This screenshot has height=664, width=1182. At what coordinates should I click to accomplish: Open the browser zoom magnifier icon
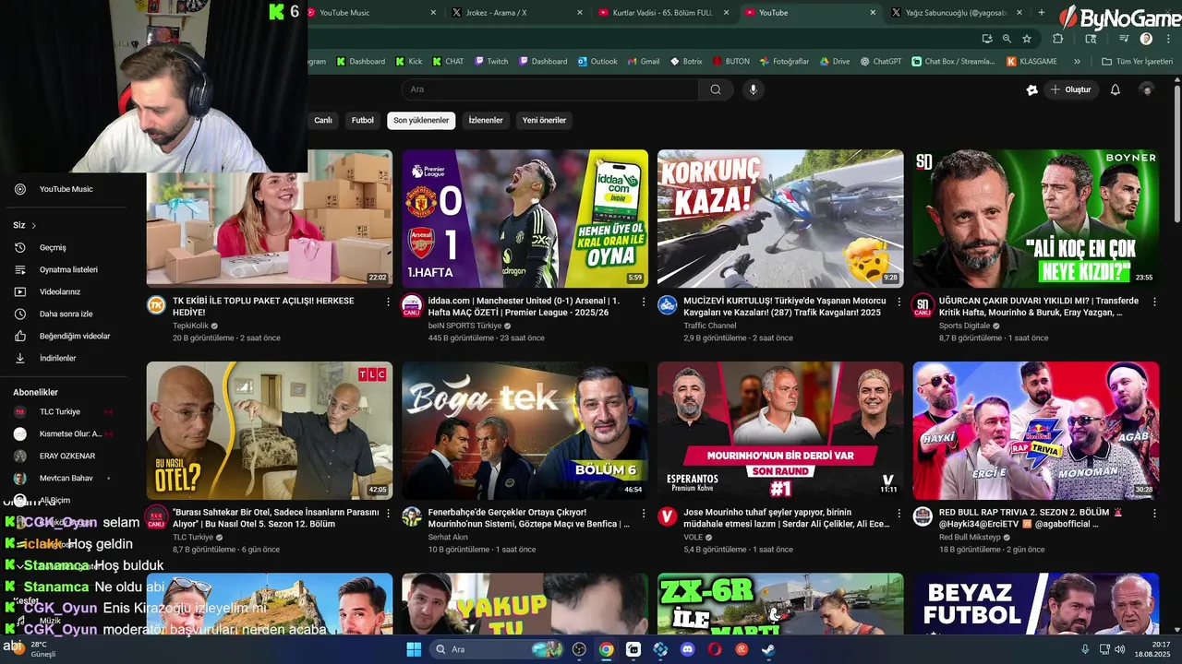click(1007, 39)
